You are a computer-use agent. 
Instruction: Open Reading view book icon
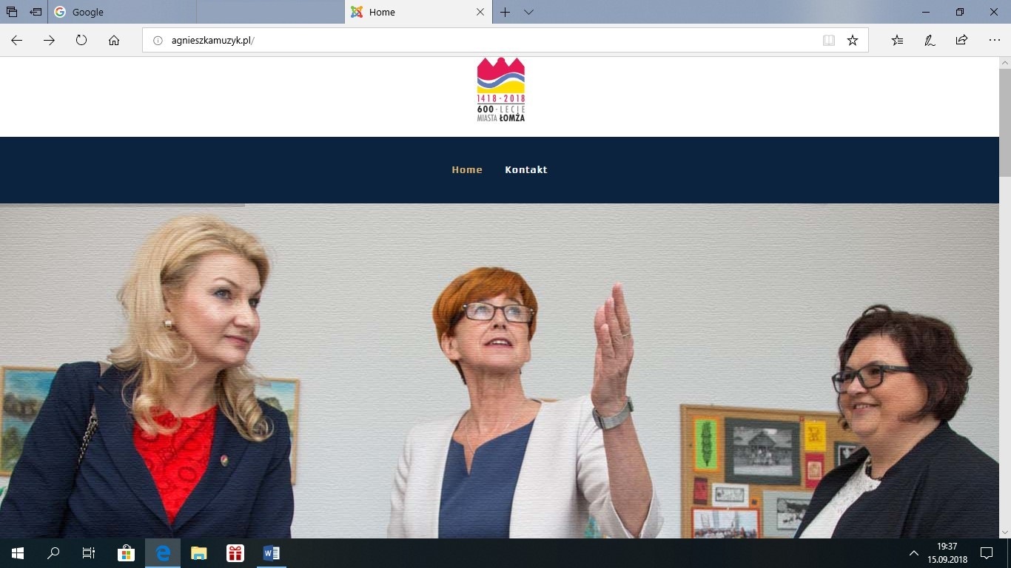pyautogui.click(x=829, y=41)
